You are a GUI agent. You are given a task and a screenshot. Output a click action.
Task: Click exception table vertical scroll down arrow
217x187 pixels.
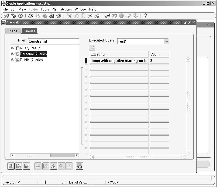click(188, 152)
